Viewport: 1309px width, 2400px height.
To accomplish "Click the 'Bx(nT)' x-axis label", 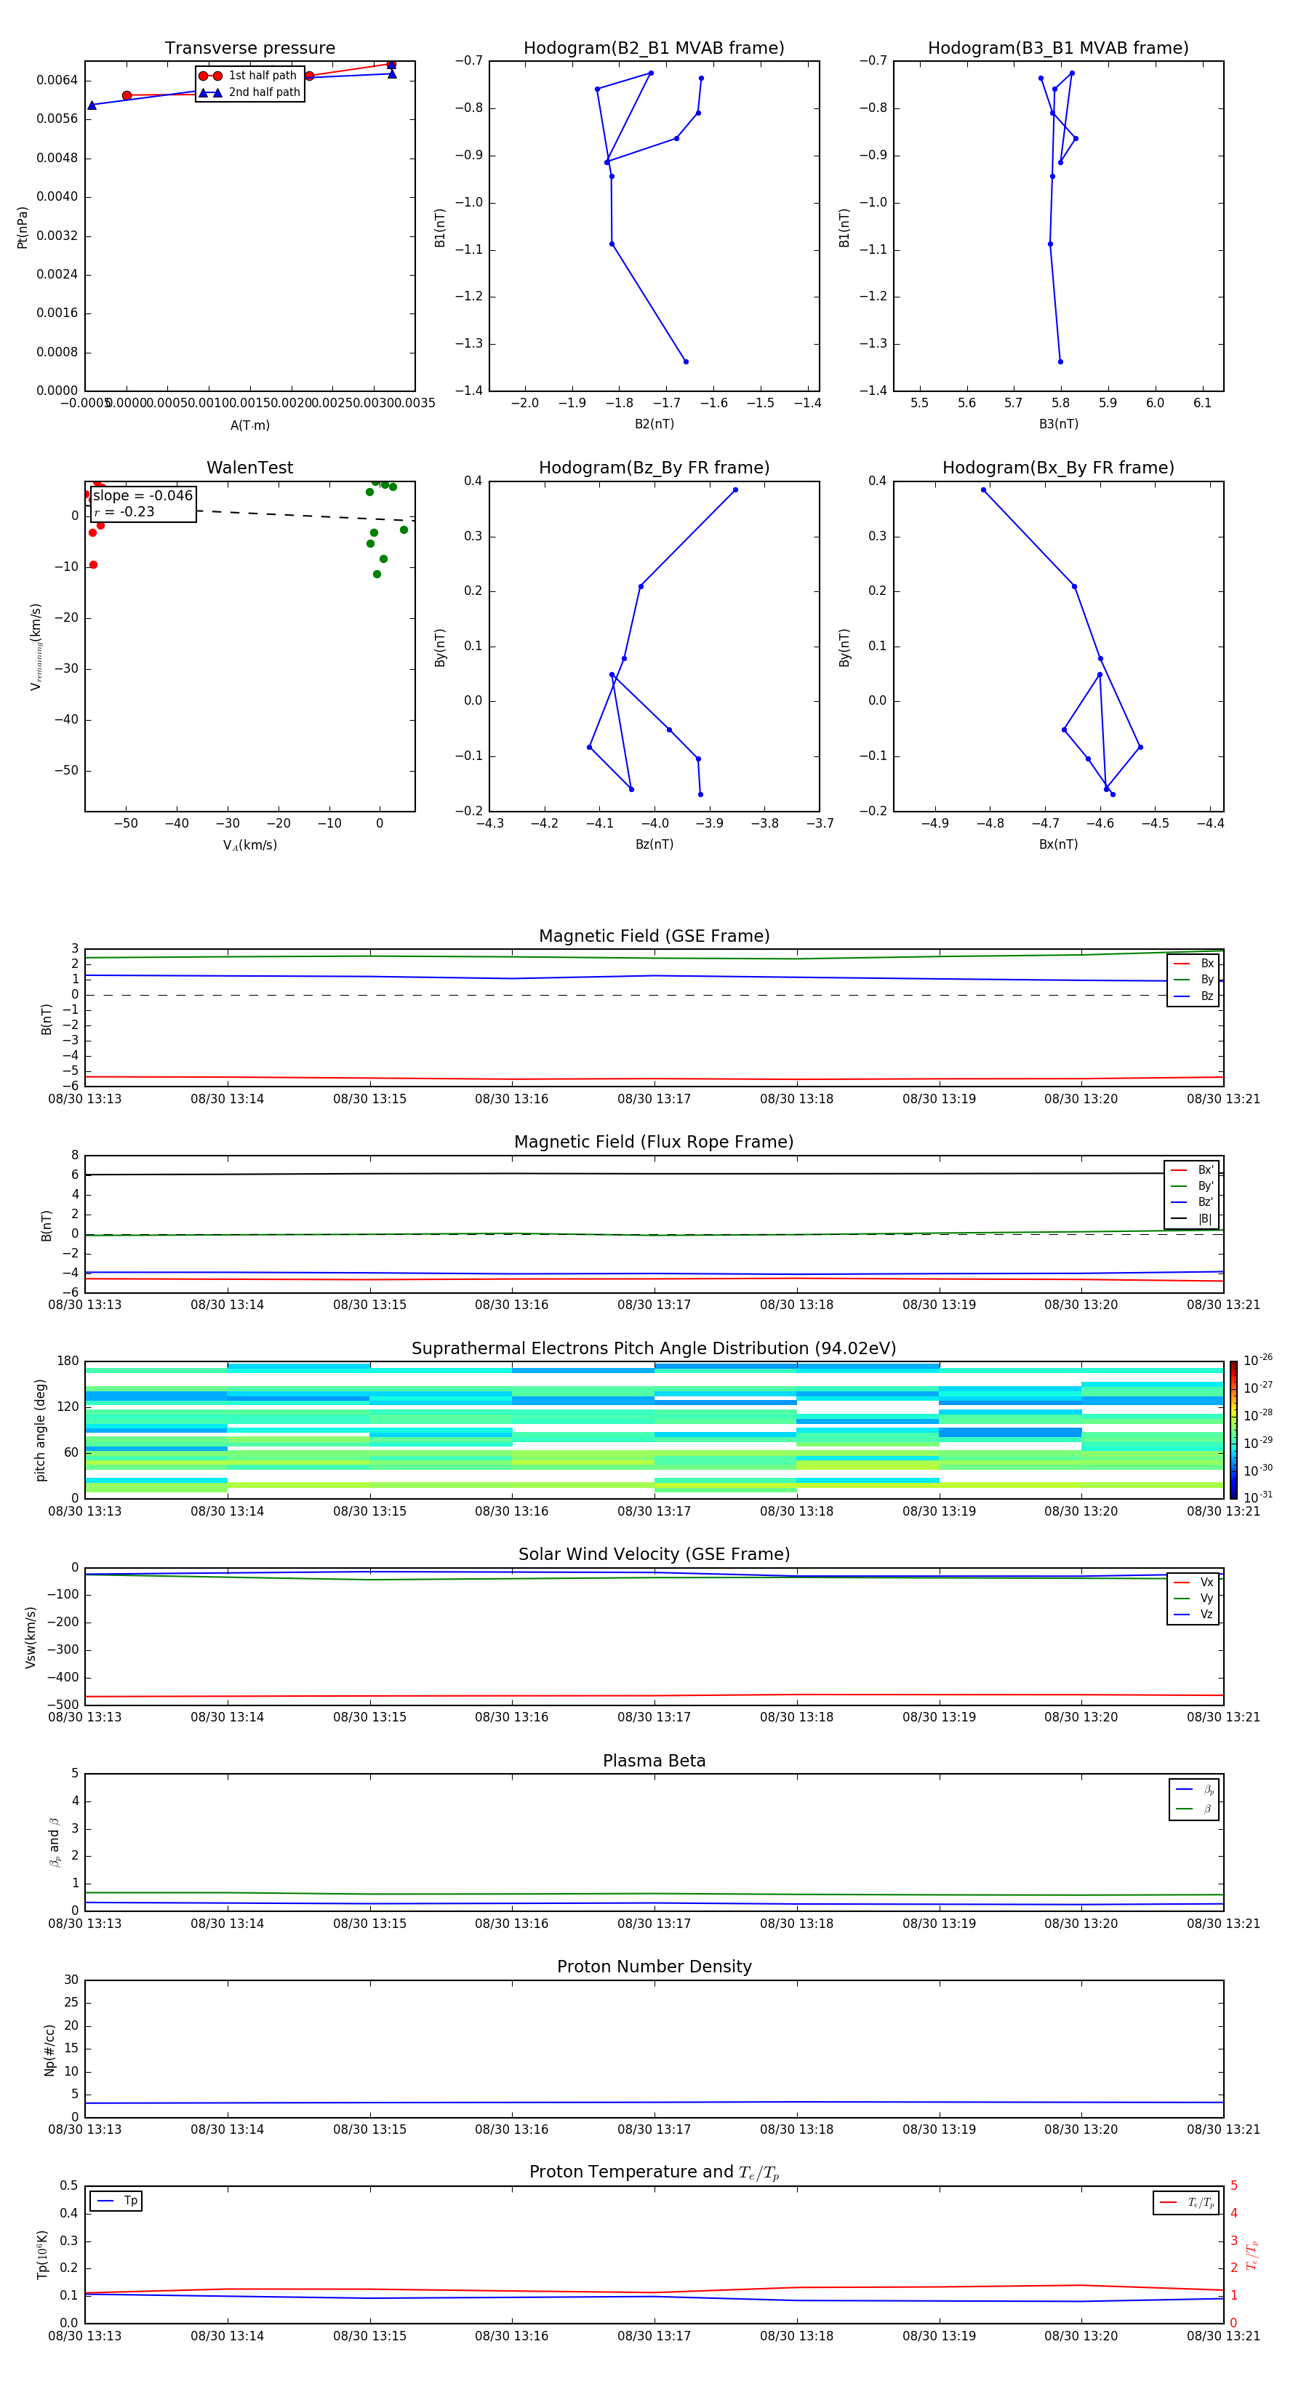I will [1058, 844].
